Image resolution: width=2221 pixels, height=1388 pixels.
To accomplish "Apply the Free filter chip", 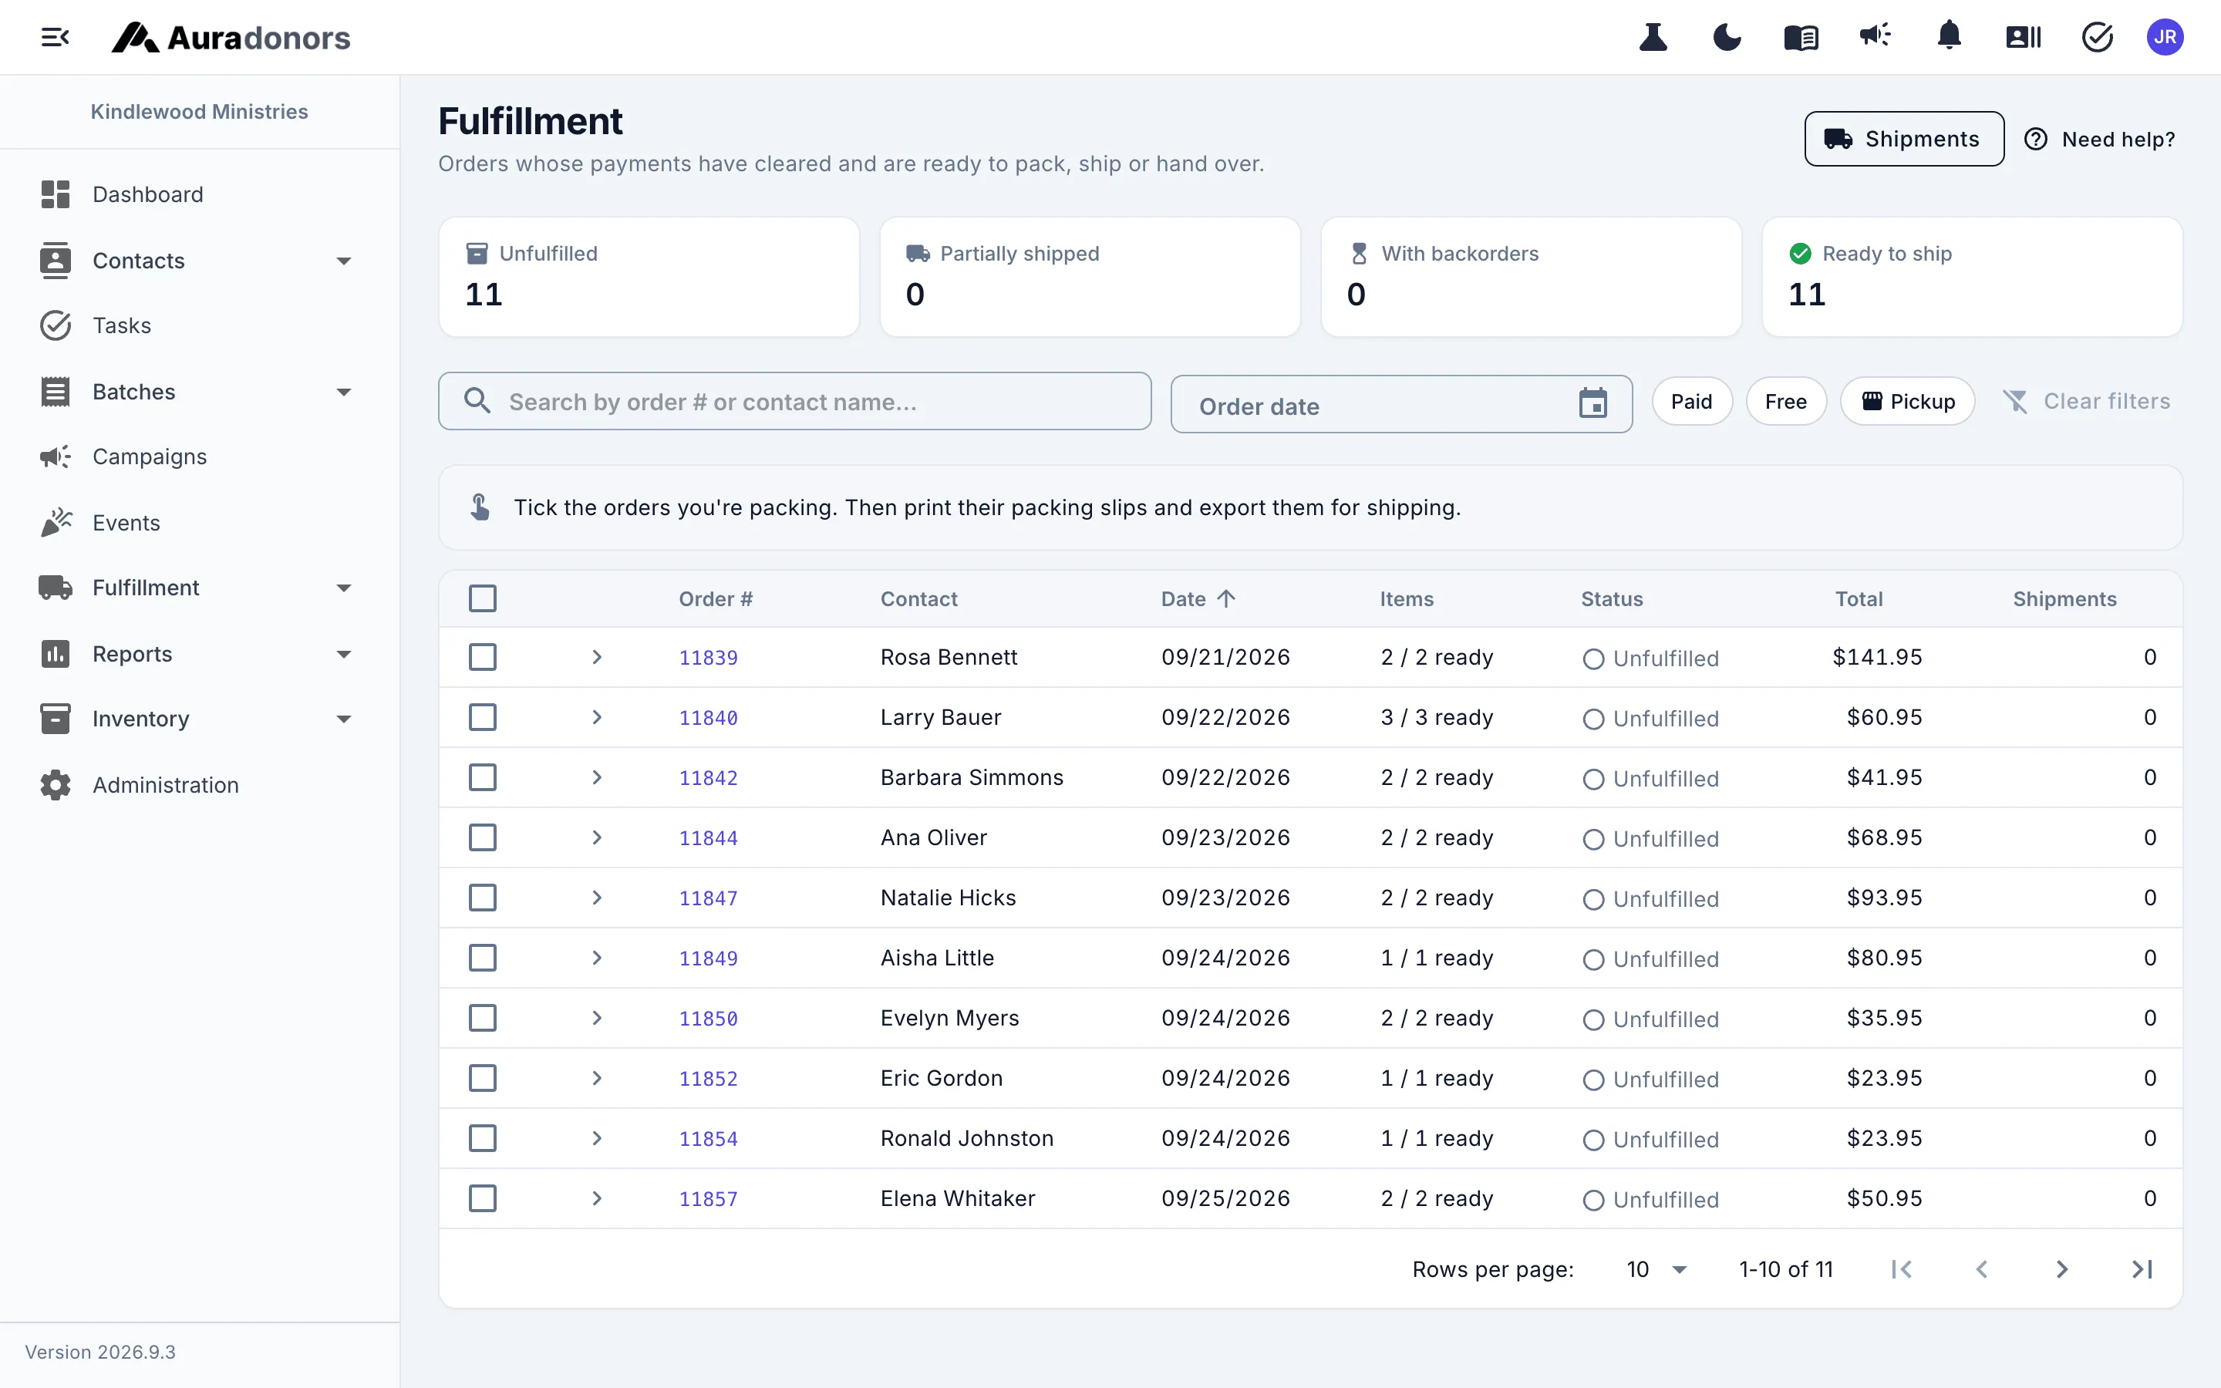I will 1786,401.
